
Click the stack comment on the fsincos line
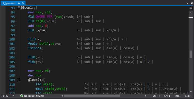tap(107, 48)
